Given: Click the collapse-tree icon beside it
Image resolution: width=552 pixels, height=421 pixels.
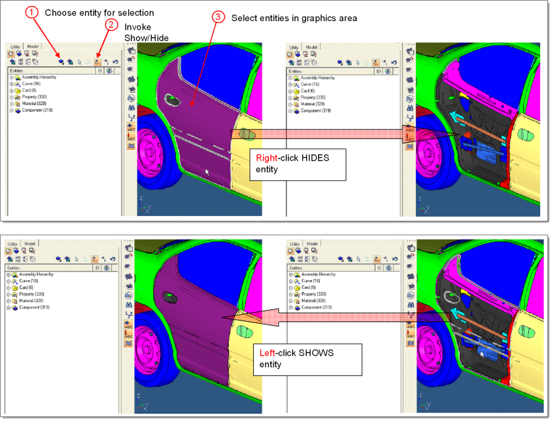Looking at the screenshot, I should click(28, 62).
